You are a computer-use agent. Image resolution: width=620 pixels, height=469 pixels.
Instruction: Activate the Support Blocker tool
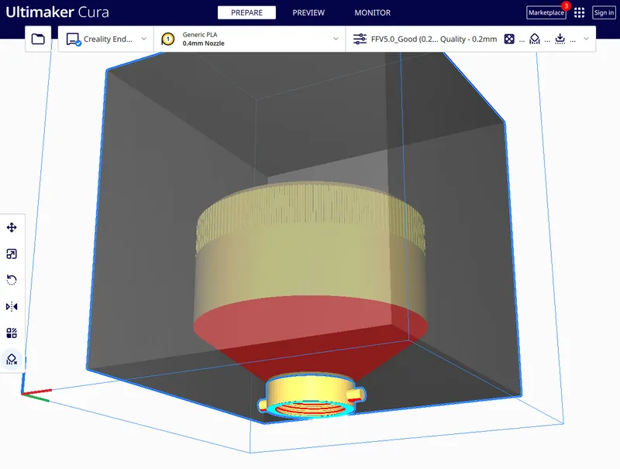tap(12, 360)
